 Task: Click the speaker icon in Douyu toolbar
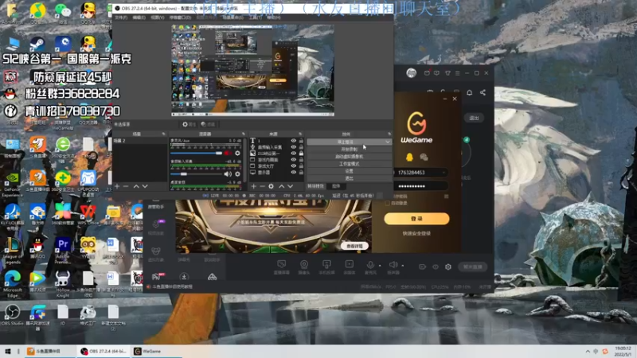tap(393, 267)
